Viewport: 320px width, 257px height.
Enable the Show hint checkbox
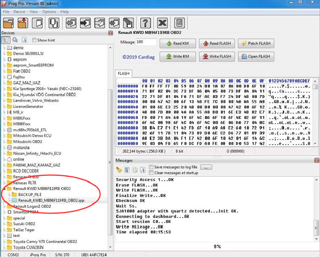click(34, 40)
